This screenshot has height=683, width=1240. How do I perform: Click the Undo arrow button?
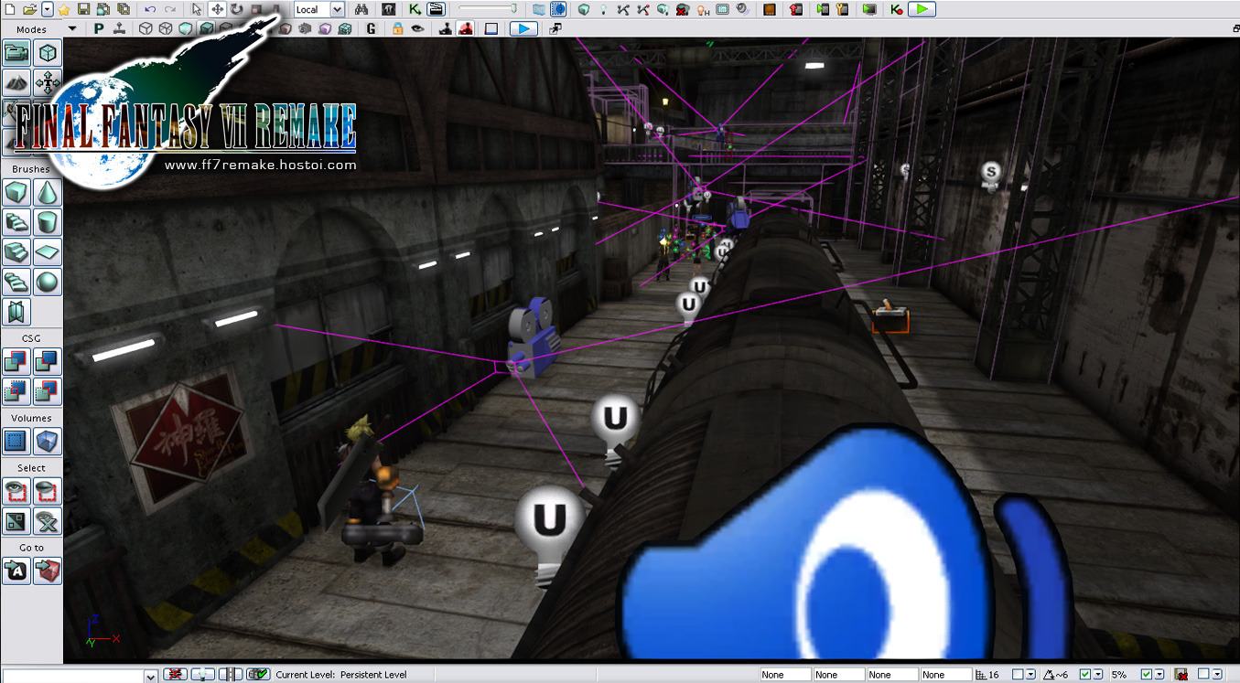click(x=150, y=10)
